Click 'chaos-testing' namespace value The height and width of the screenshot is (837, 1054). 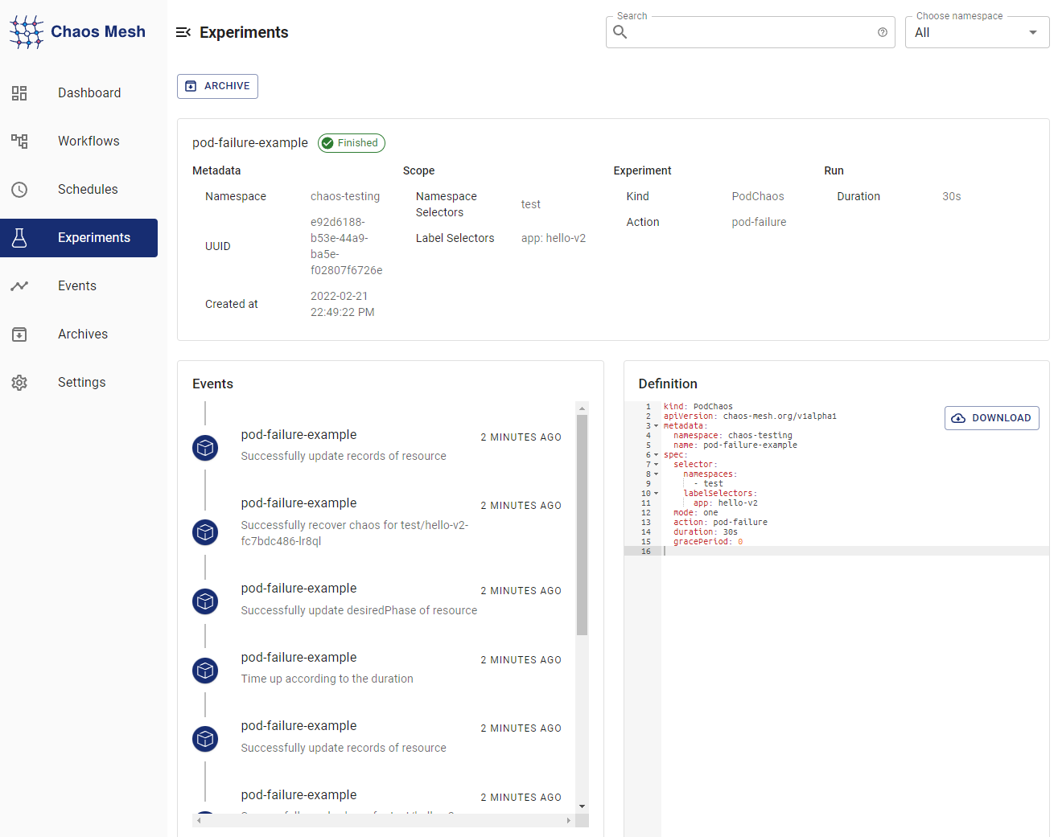pos(345,196)
